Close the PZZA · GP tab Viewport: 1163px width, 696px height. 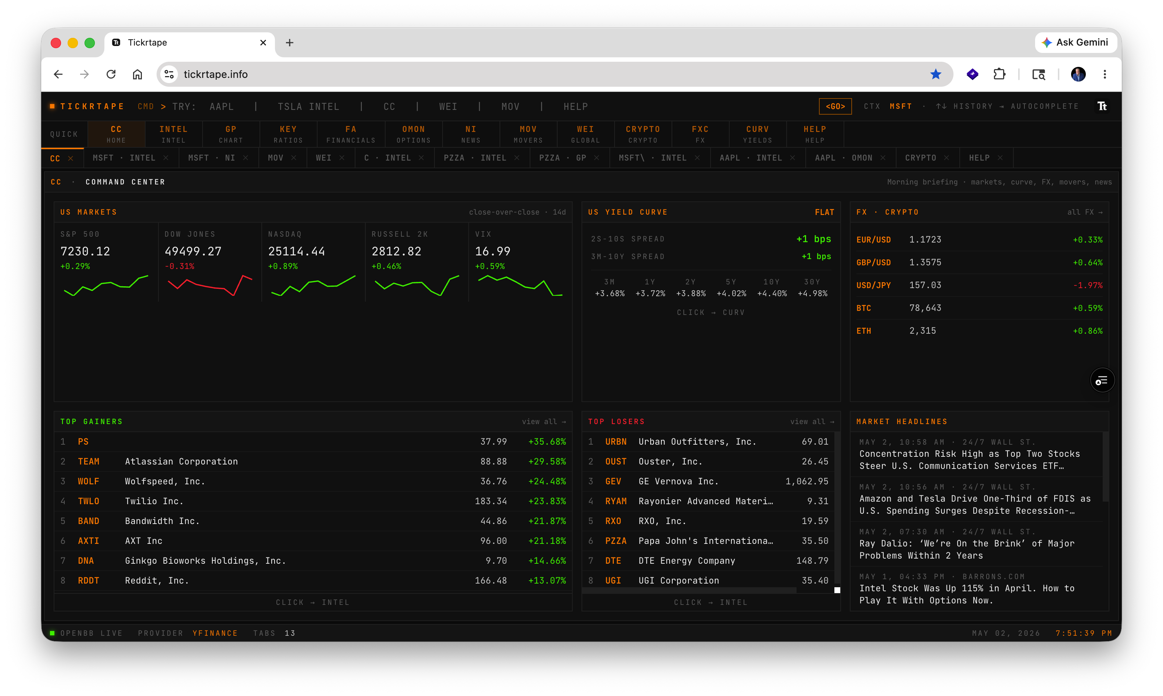(597, 158)
